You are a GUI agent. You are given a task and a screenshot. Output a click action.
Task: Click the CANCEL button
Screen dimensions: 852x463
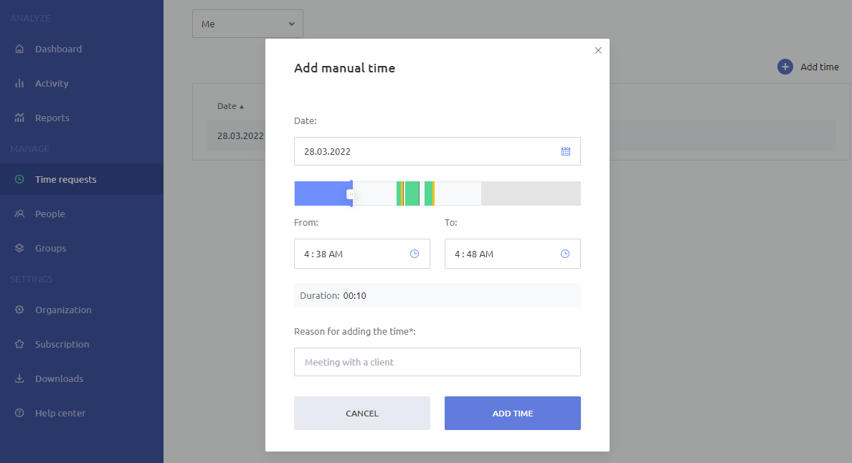tap(362, 413)
